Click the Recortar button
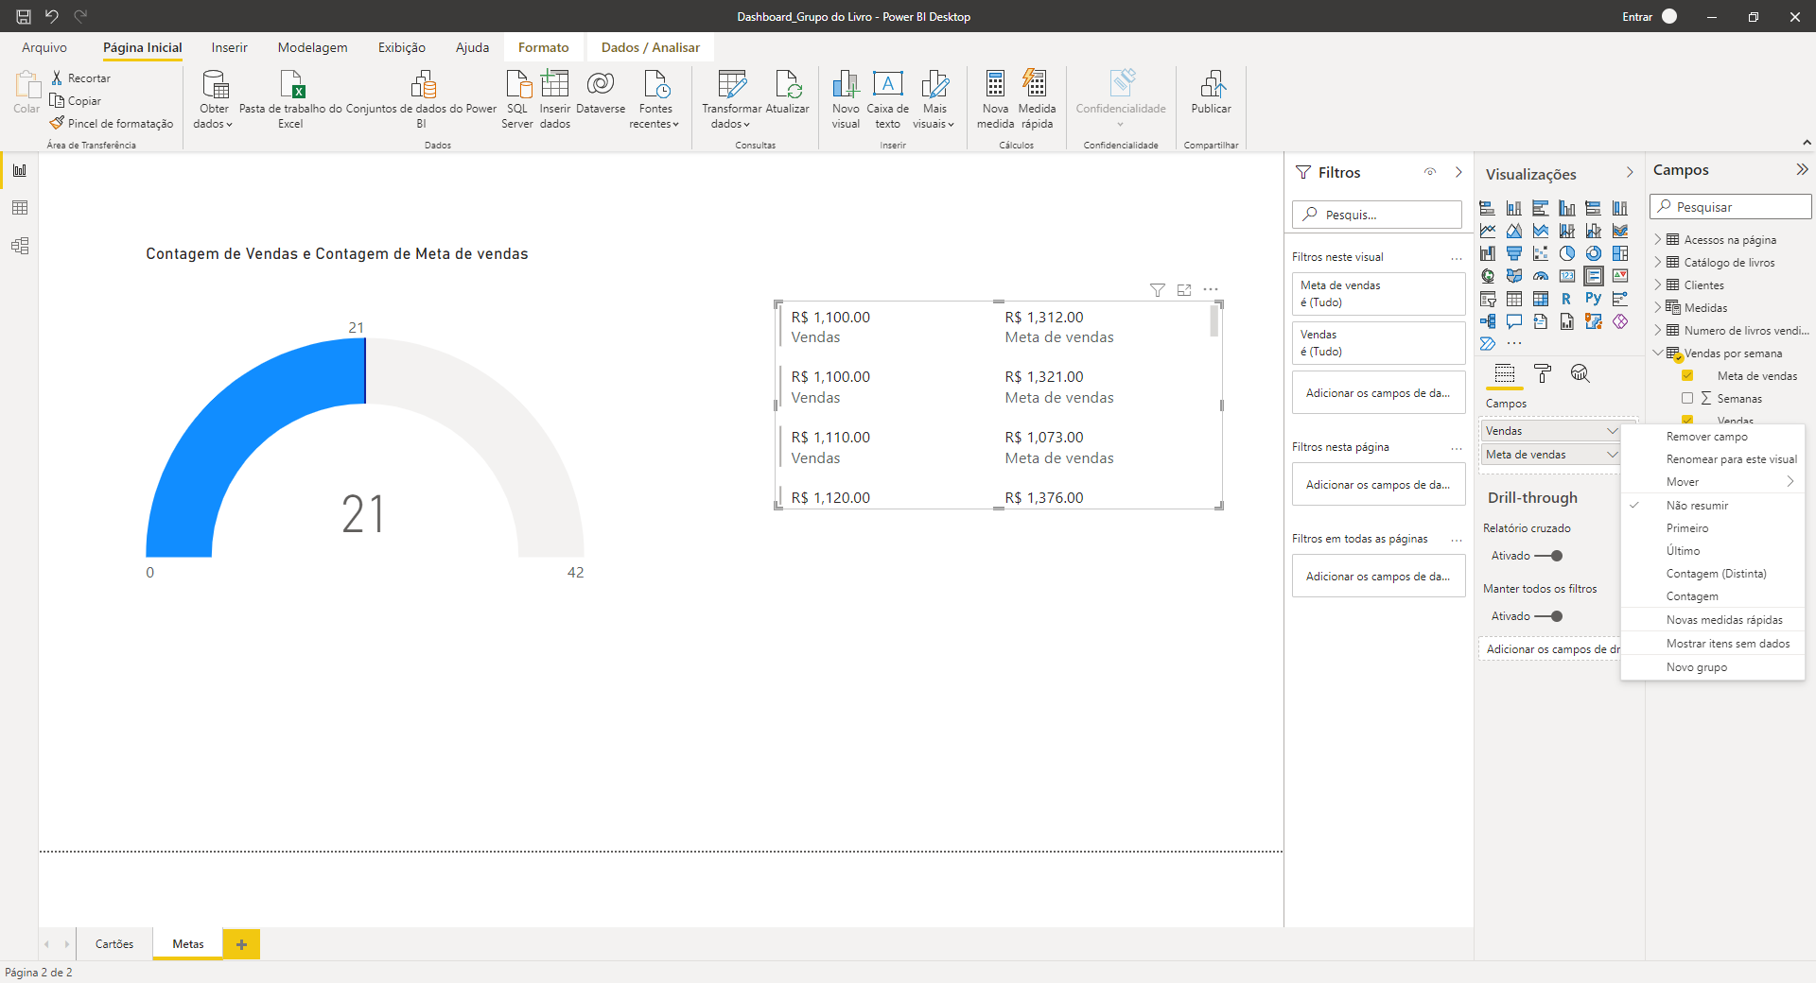Image resolution: width=1816 pixels, height=983 pixels. point(81,78)
